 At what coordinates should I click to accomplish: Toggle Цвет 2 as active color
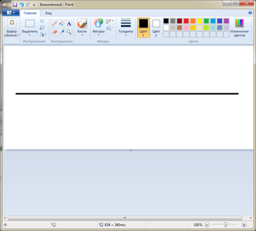pos(156,28)
